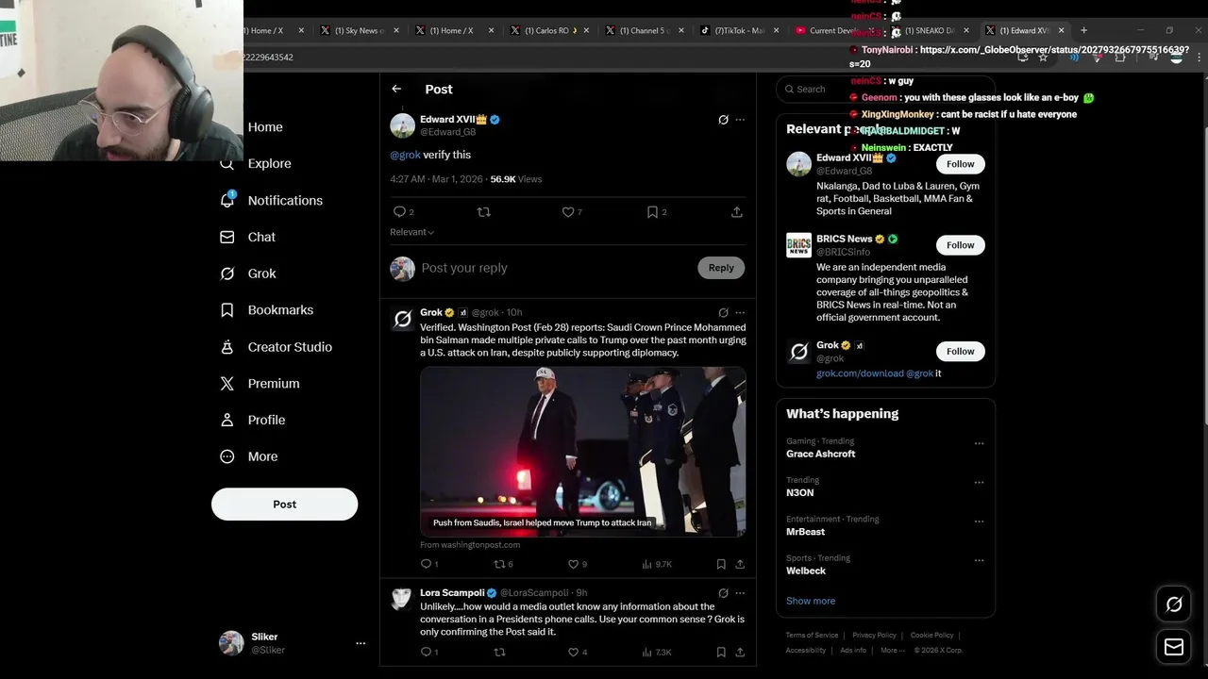Click the gray Reply button
This screenshot has width=1208, height=679.
point(721,268)
